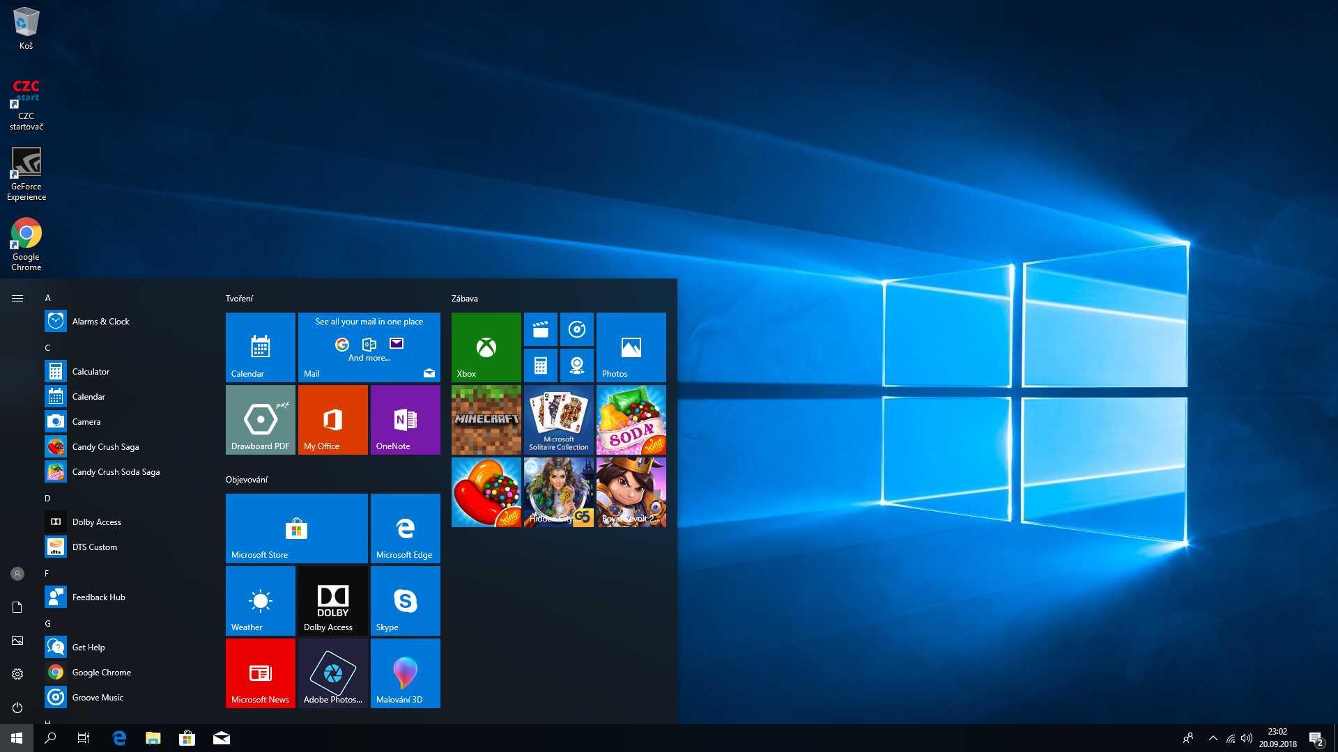This screenshot has width=1338, height=752.
Task: Click the Windows Start button
Action: [x=17, y=738]
